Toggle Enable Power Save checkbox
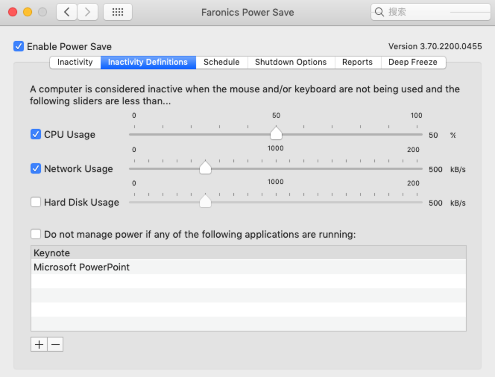Screen dimensions: 495x377 tap(19, 46)
